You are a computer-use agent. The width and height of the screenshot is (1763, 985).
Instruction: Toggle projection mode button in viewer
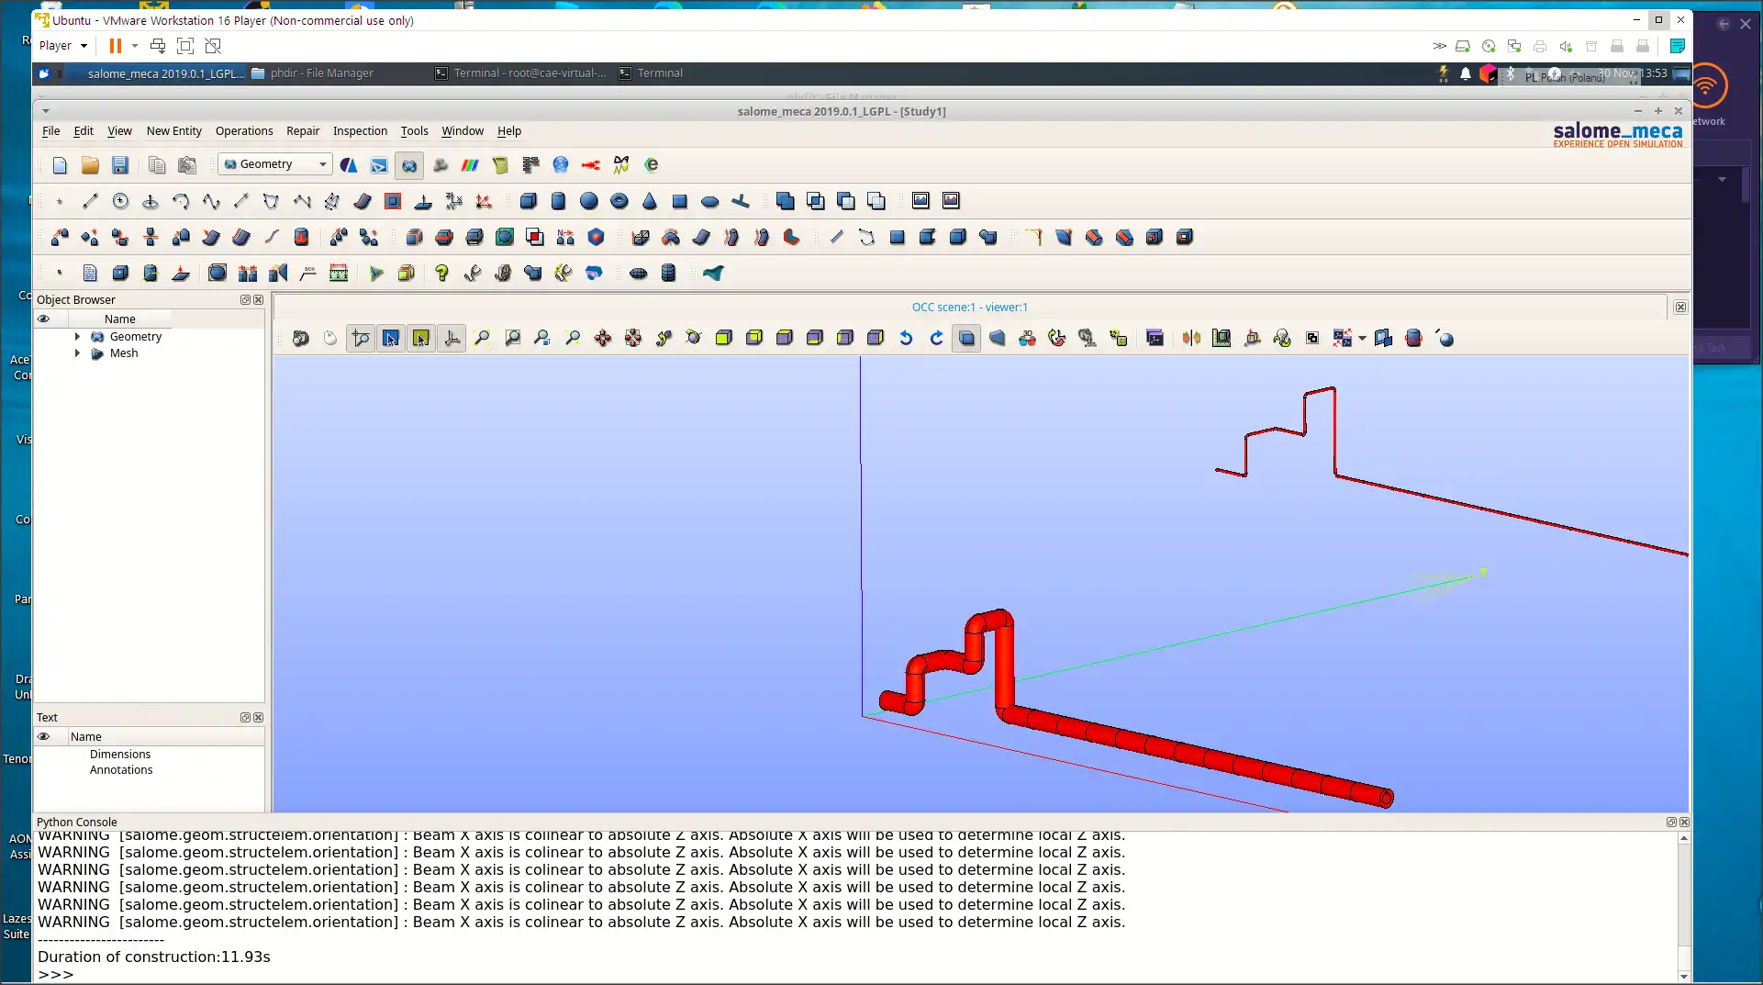point(966,339)
